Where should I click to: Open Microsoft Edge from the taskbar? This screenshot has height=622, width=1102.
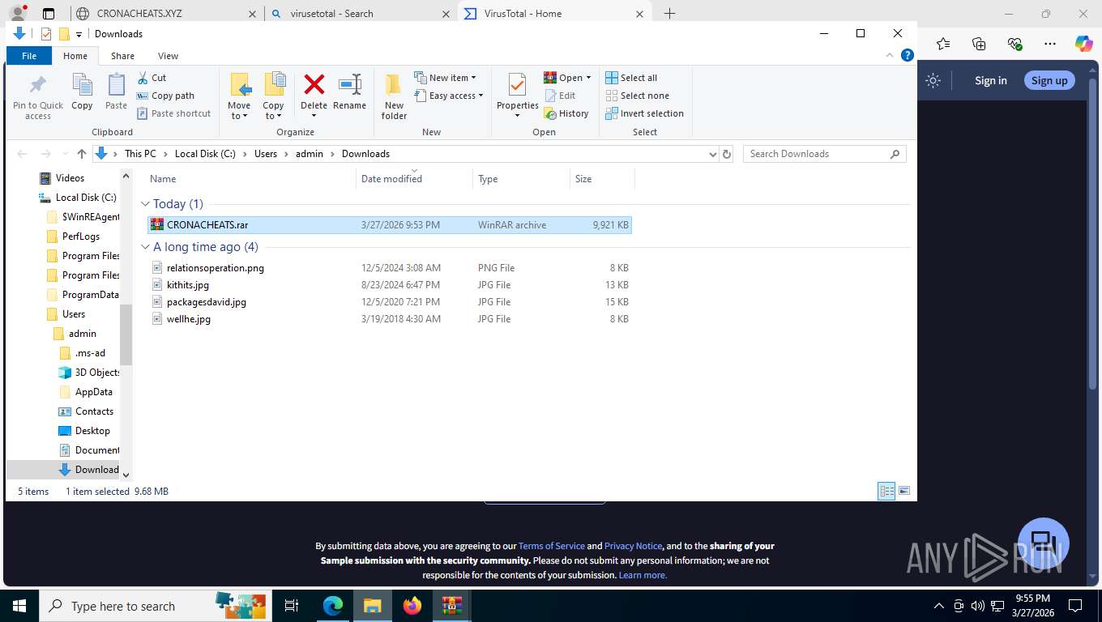(x=333, y=606)
